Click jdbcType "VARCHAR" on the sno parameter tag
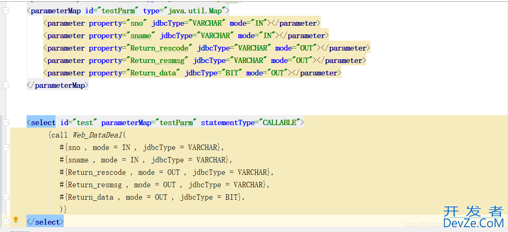 [x=207, y=23]
